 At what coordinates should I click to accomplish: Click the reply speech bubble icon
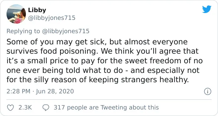[46, 108]
